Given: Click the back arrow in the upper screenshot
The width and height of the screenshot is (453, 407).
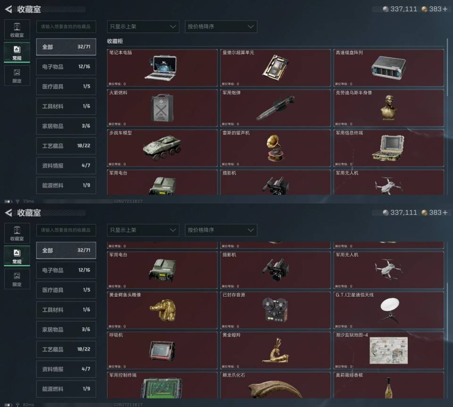Looking at the screenshot, I should pyautogui.click(x=8, y=9).
